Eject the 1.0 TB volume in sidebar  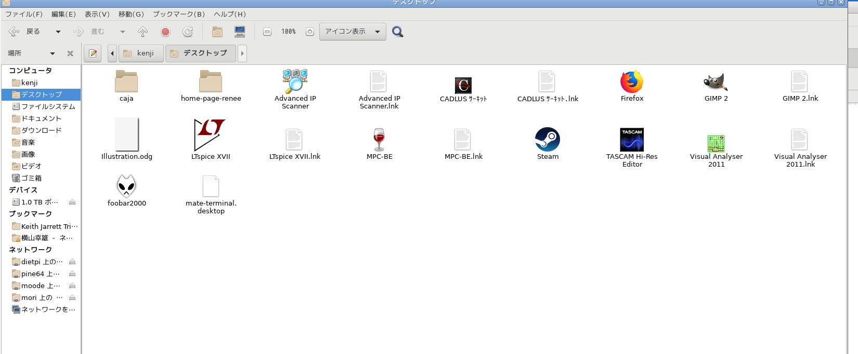click(72, 202)
